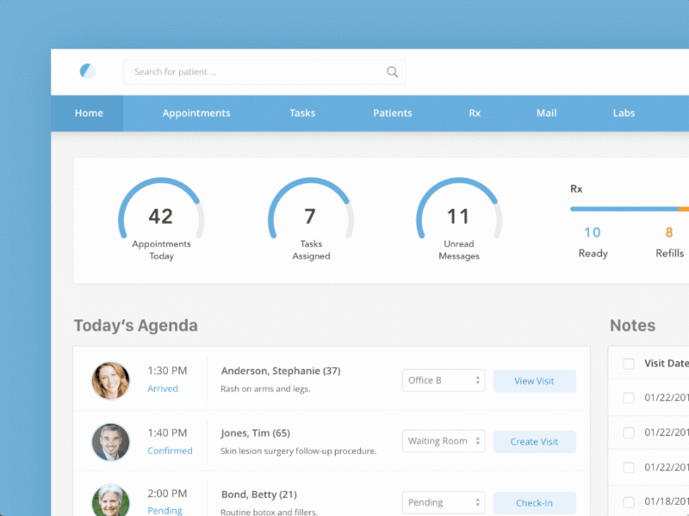This screenshot has height=516, width=689.
Task: Open the Pending status dropdown for Betty Bond
Action: [x=443, y=502]
